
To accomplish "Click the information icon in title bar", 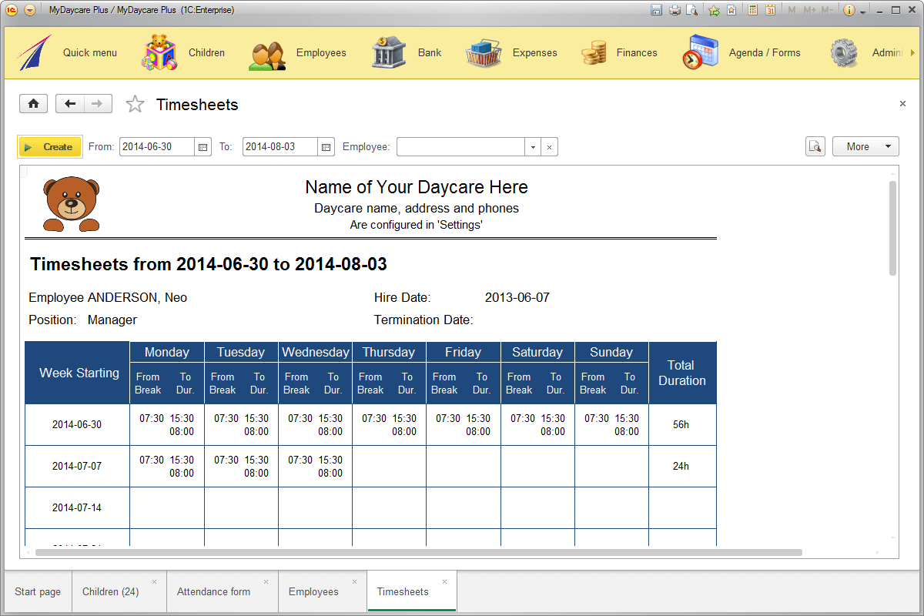I will pyautogui.click(x=849, y=10).
